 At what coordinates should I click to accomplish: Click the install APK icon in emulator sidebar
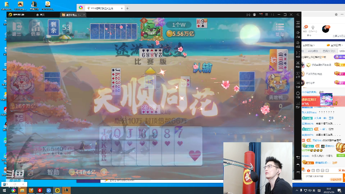(x=298, y=84)
